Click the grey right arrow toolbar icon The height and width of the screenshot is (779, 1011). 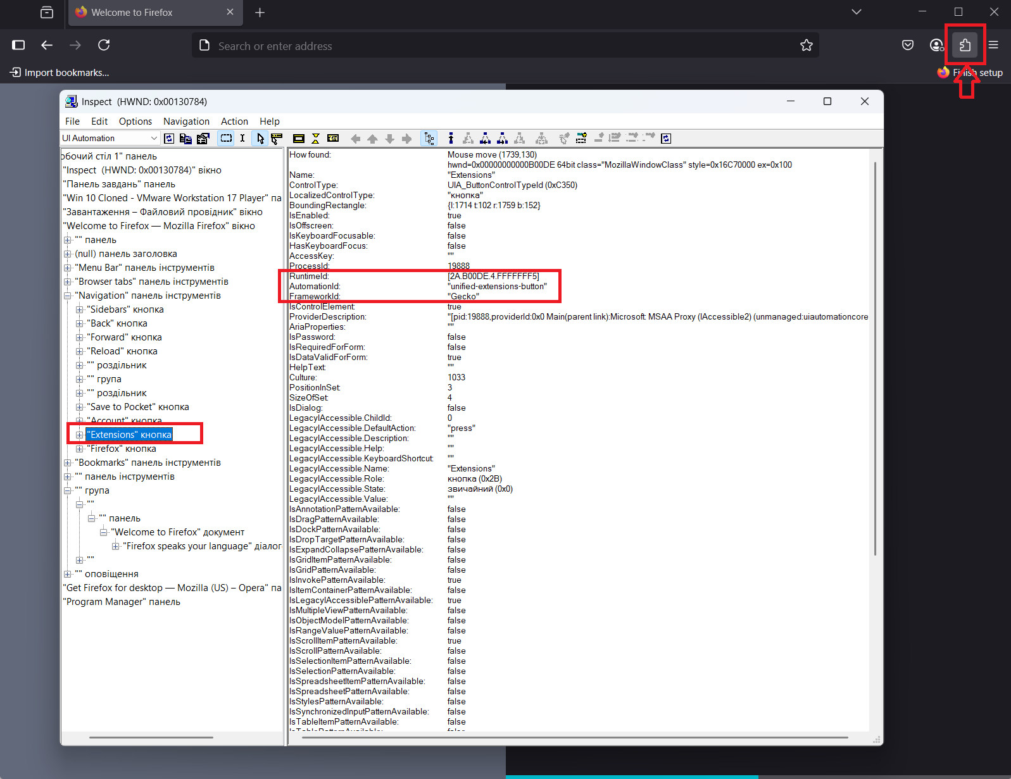406,139
